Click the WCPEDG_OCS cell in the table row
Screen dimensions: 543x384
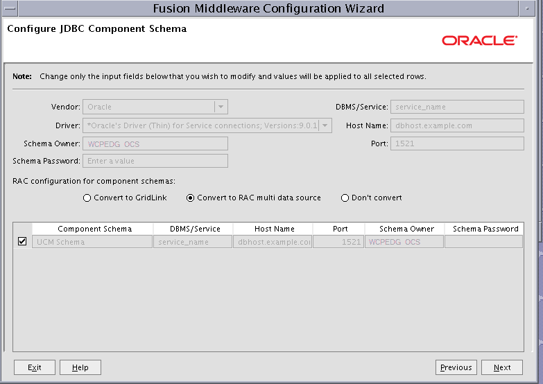[x=404, y=242]
